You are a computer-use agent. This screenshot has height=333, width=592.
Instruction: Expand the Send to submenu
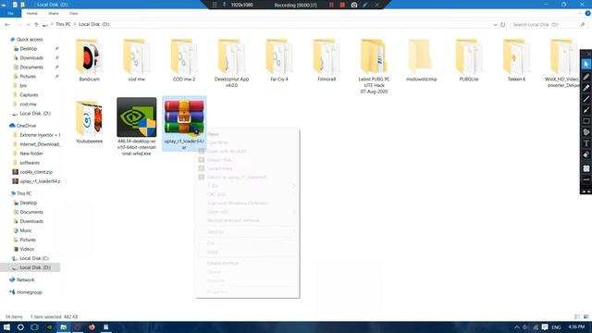(x=248, y=232)
